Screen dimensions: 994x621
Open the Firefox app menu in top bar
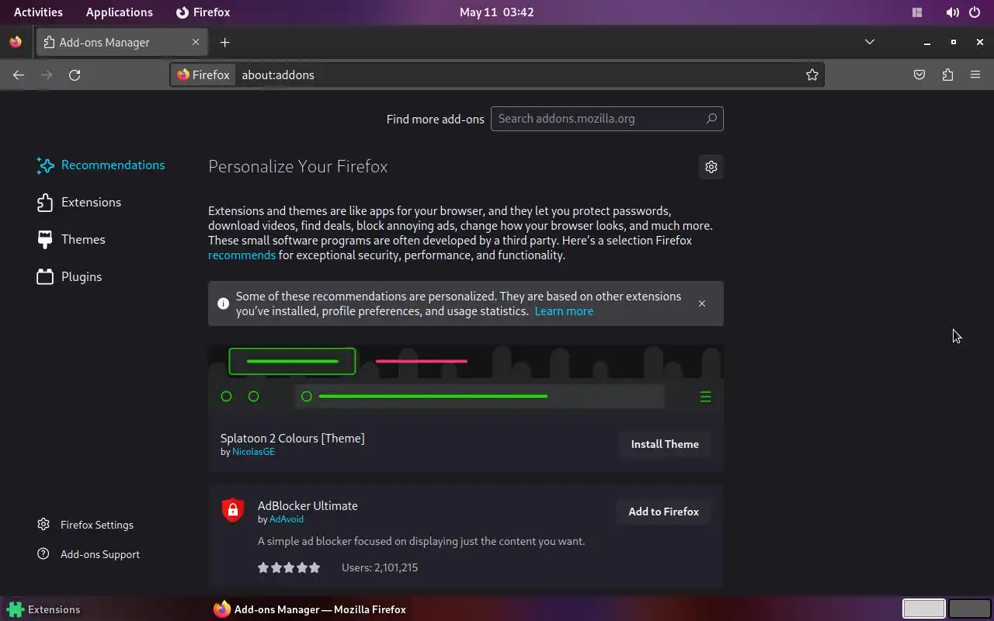203,12
